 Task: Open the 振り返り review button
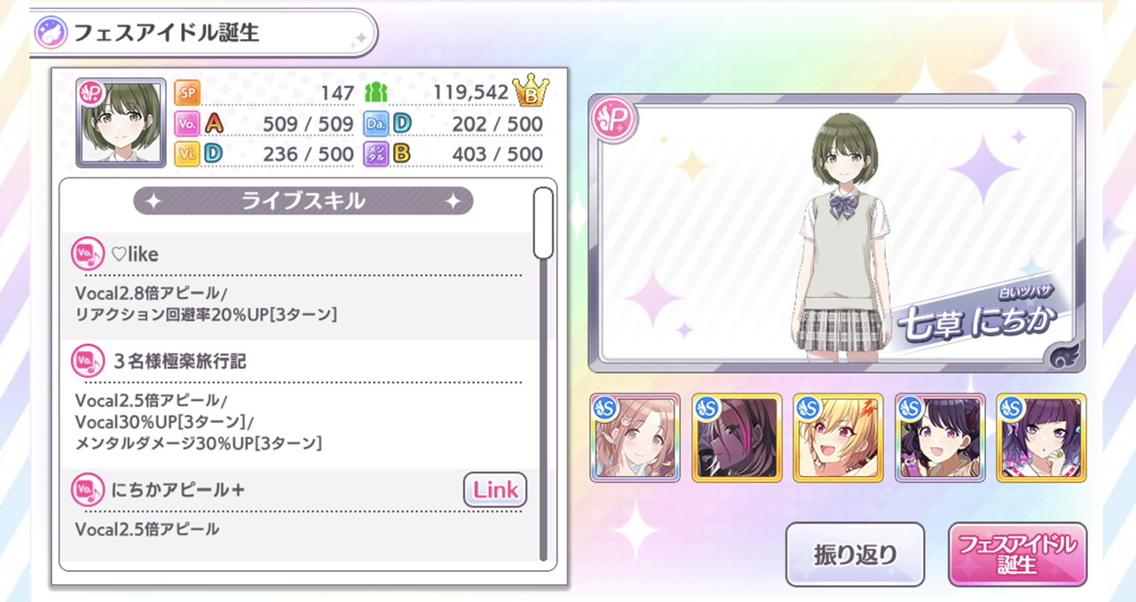point(855,554)
